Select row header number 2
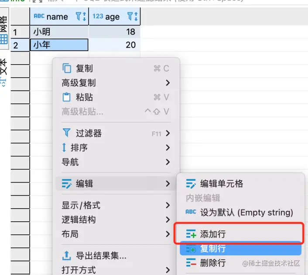Image resolution: width=308 pixels, height=275 pixels. coord(20,45)
